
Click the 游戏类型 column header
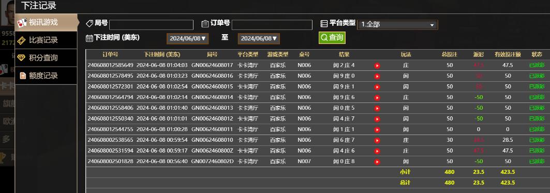[x=278, y=54]
